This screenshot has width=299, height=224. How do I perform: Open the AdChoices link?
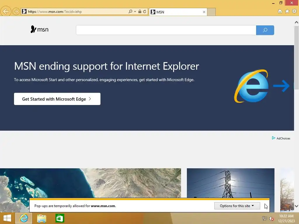(283, 139)
